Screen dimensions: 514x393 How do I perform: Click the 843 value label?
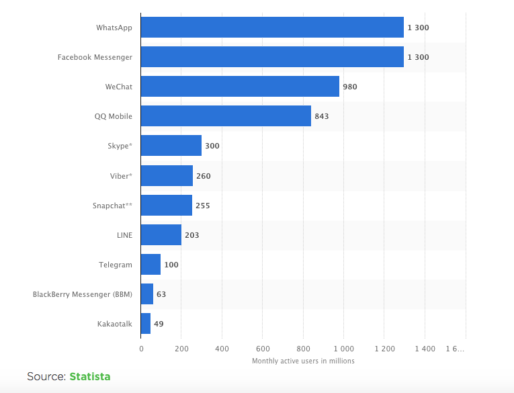322,116
